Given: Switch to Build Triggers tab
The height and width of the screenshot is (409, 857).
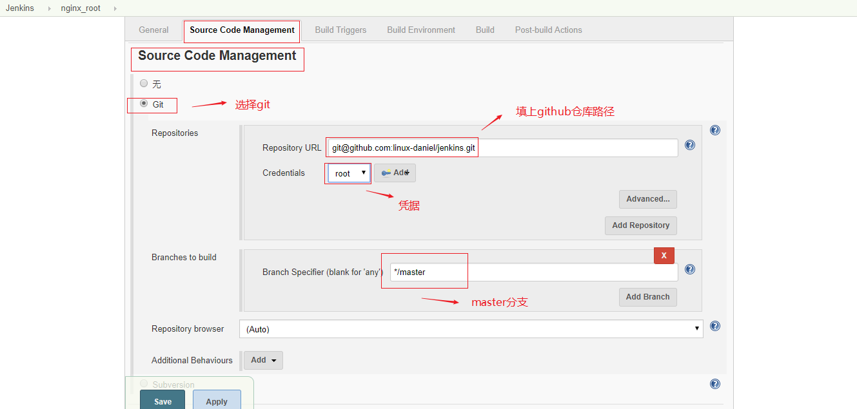Looking at the screenshot, I should point(340,30).
